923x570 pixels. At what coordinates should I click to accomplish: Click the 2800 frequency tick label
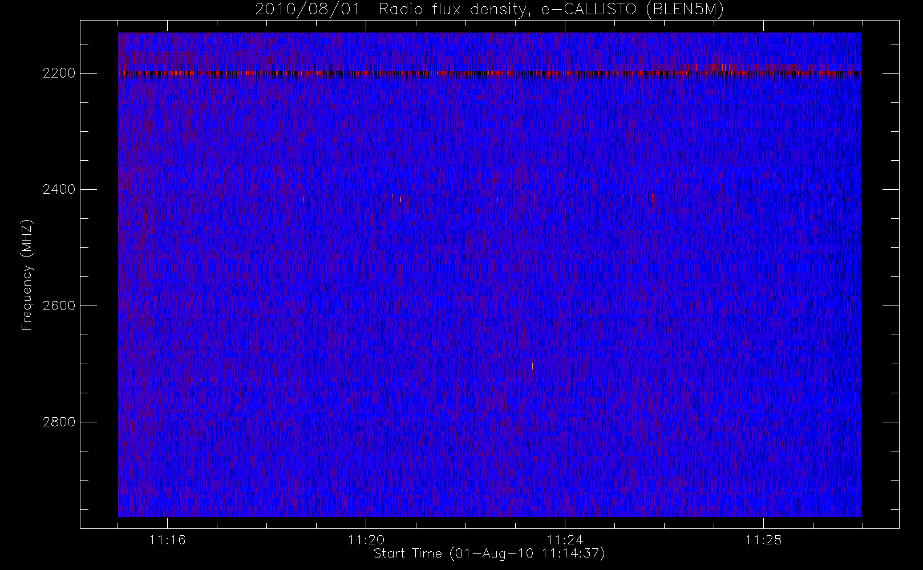click(x=59, y=422)
